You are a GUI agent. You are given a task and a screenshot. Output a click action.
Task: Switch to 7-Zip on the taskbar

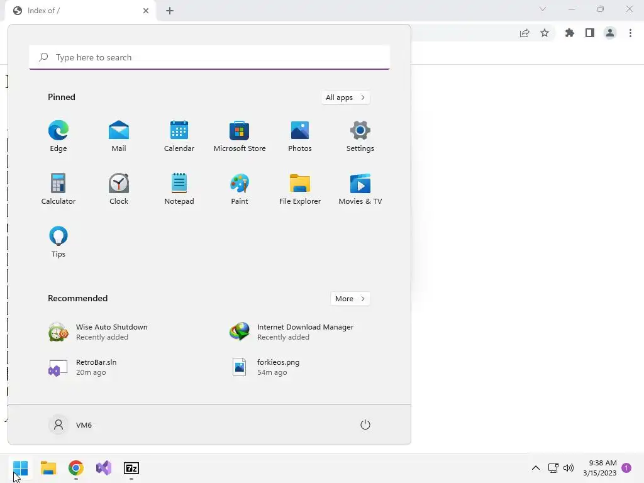pos(131,468)
